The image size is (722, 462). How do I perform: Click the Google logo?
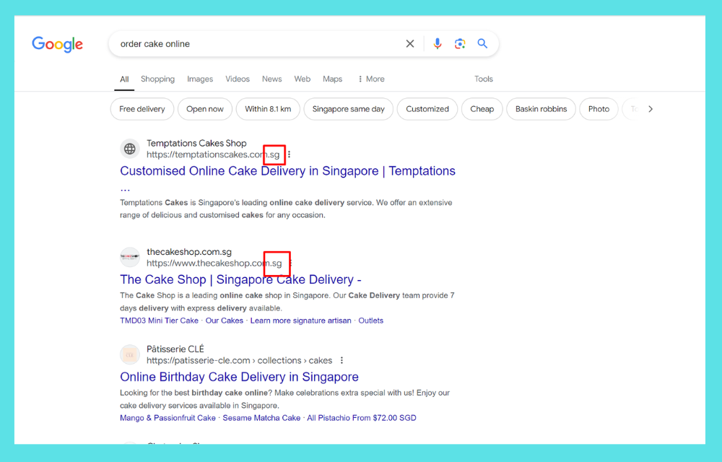57,44
